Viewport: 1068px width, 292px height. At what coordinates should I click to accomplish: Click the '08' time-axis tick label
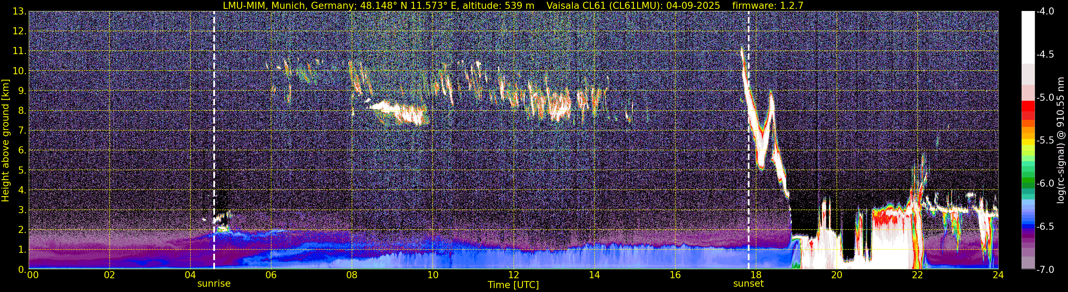[x=352, y=275]
